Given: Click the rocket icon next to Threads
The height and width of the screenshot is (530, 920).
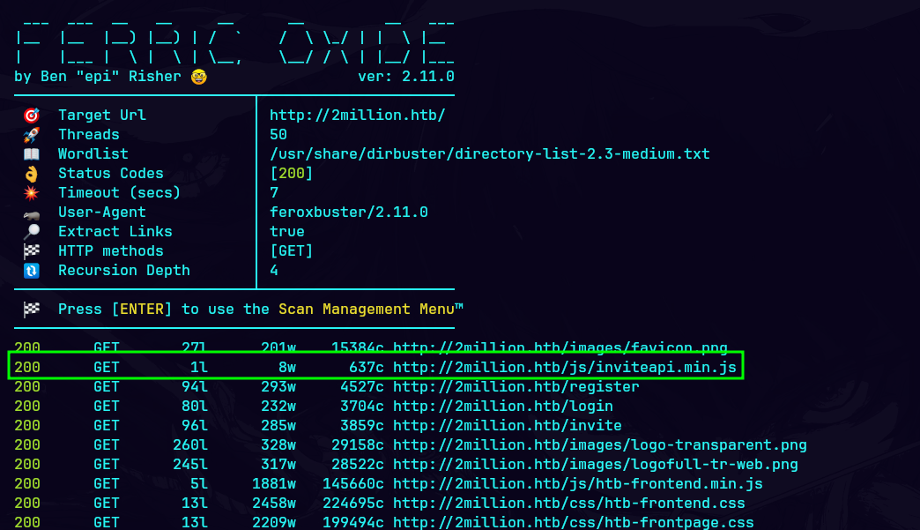Looking at the screenshot, I should (31, 135).
